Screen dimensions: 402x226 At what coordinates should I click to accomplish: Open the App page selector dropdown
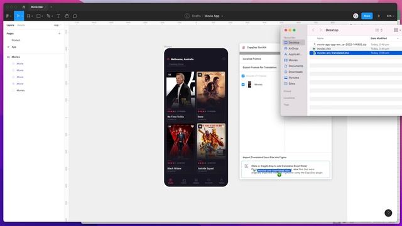point(57,25)
